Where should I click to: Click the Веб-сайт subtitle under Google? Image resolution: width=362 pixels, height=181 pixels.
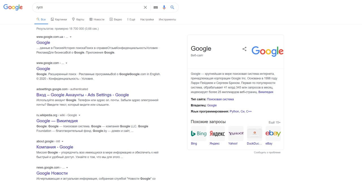point(197,56)
